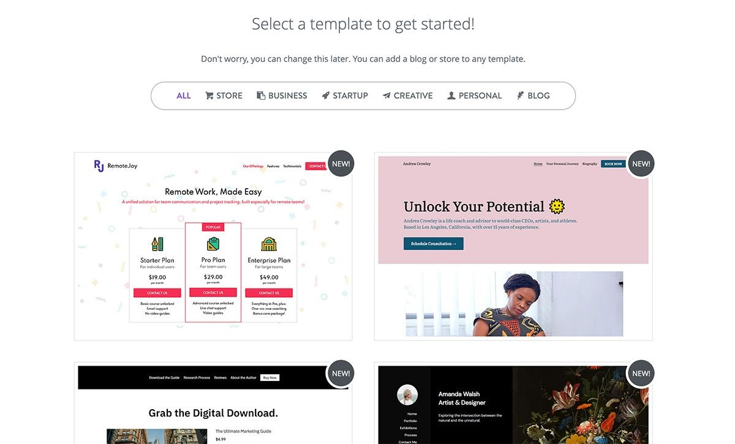Pick the Amanda Walsh Artist template

pyautogui.click(x=513, y=403)
